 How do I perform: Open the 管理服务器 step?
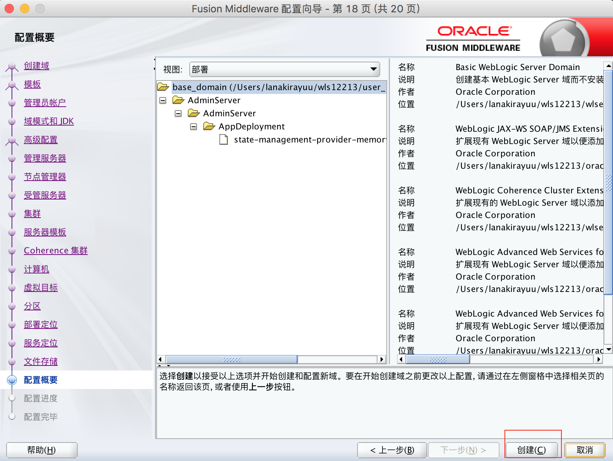coord(45,158)
